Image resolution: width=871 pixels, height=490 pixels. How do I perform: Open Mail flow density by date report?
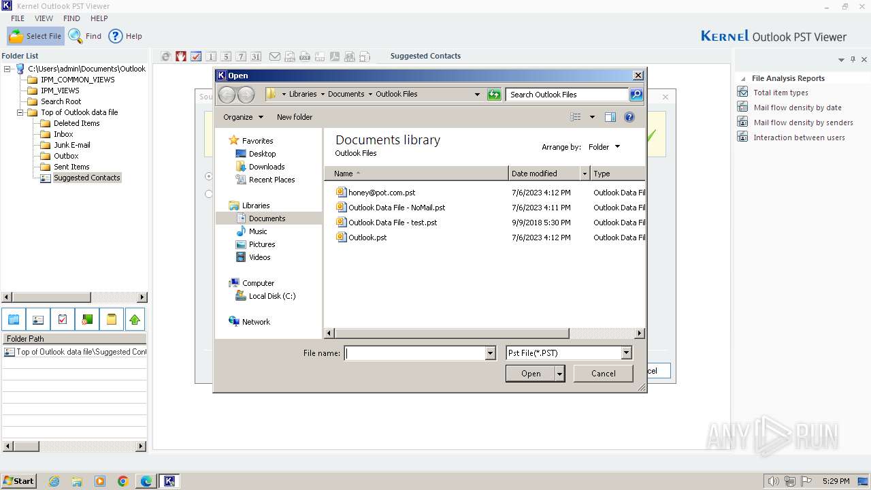coord(798,108)
